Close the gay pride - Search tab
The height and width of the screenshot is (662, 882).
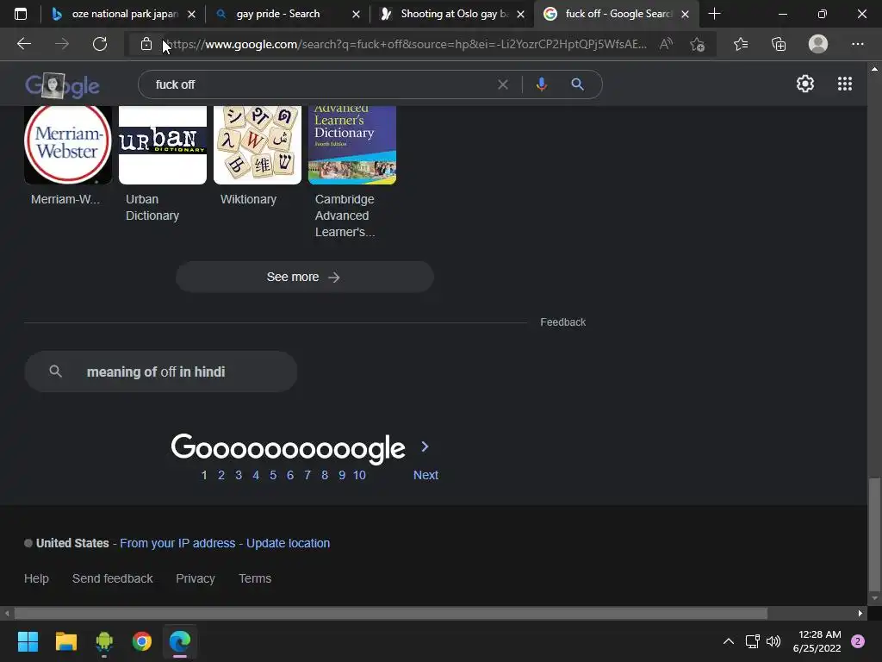tap(356, 14)
